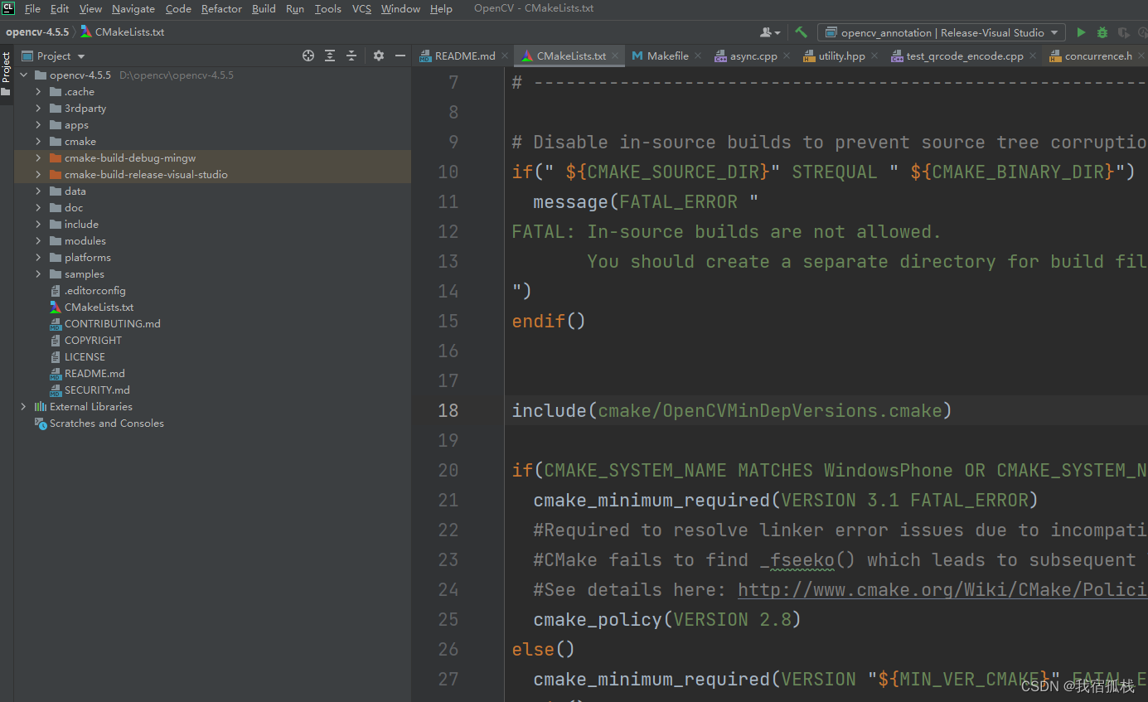This screenshot has height=702, width=1148.
Task: Expand the apps folder
Action: pyautogui.click(x=38, y=125)
